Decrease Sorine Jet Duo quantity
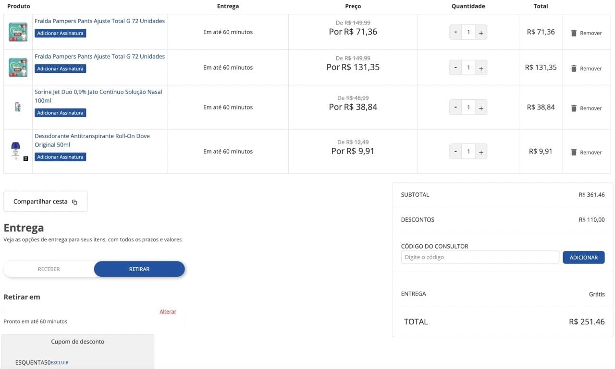The image size is (615, 369). coord(455,107)
